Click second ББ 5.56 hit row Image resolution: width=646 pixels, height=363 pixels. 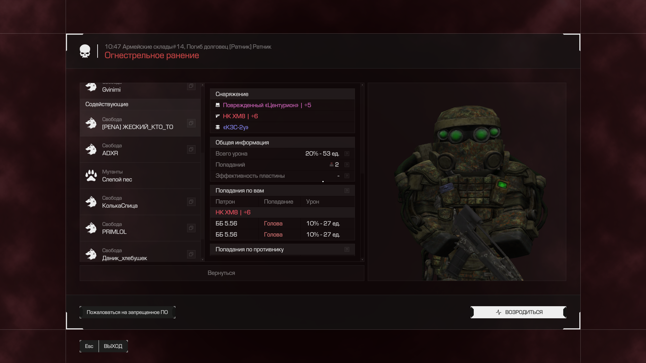click(282, 235)
